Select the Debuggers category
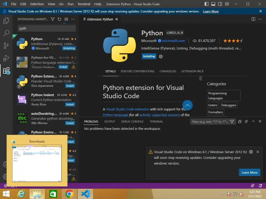The image size is (266, 199). (x=229, y=105)
